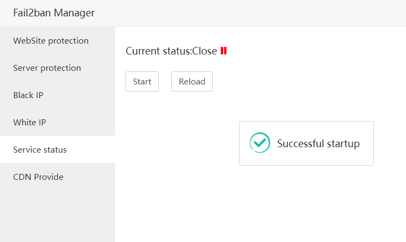
Task: Click the Fail2ban Manager title
Action: 54,13
